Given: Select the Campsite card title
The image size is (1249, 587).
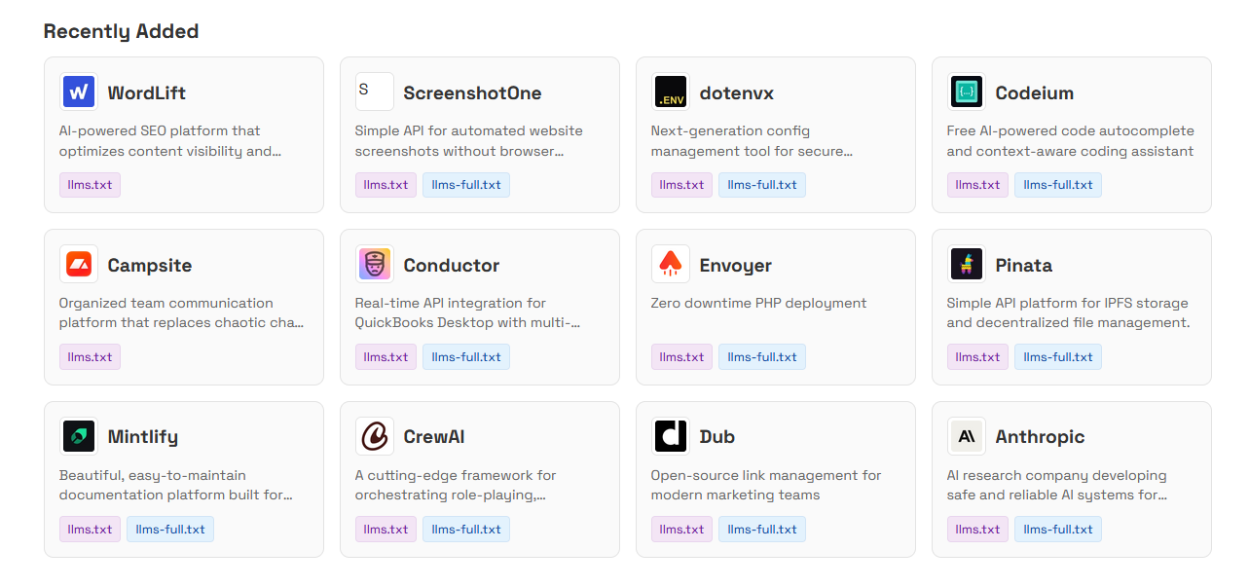Looking at the screenshot, I should tap(149, 266).
